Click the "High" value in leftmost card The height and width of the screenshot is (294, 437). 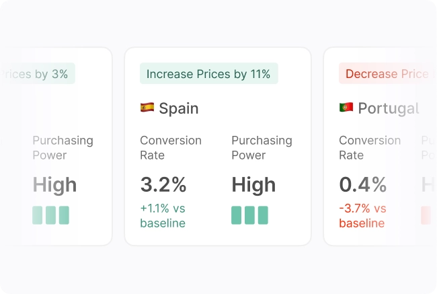point(54,184)
